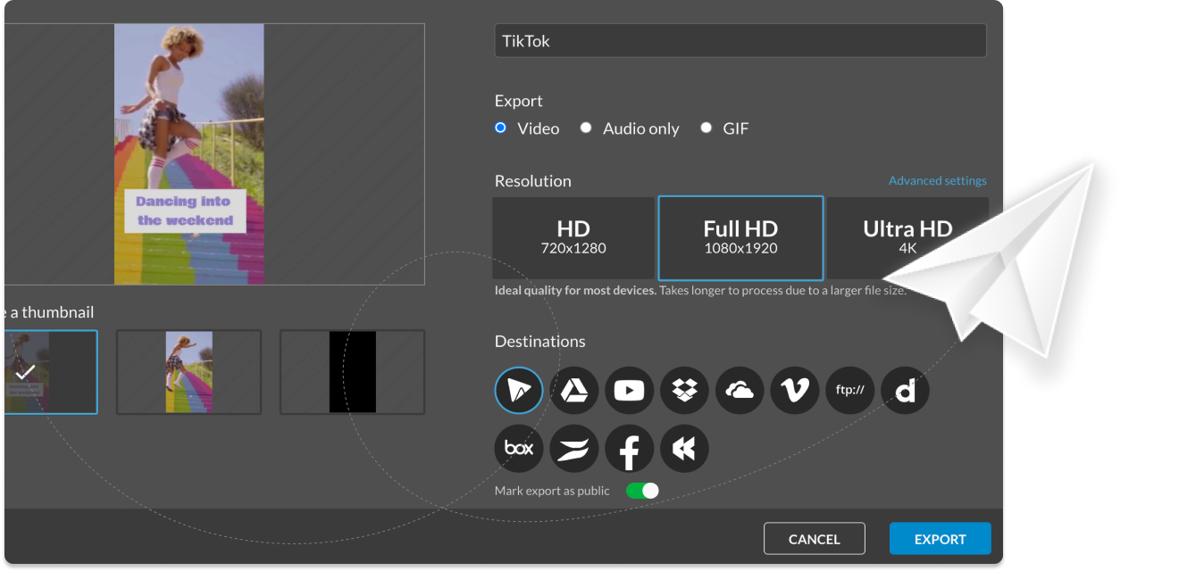Pick Dropbox as the export destination
This screenshot has height=571, width=1204.
685,391
